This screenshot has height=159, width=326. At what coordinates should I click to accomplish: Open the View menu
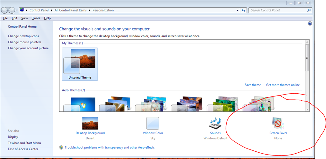point(25,18)
